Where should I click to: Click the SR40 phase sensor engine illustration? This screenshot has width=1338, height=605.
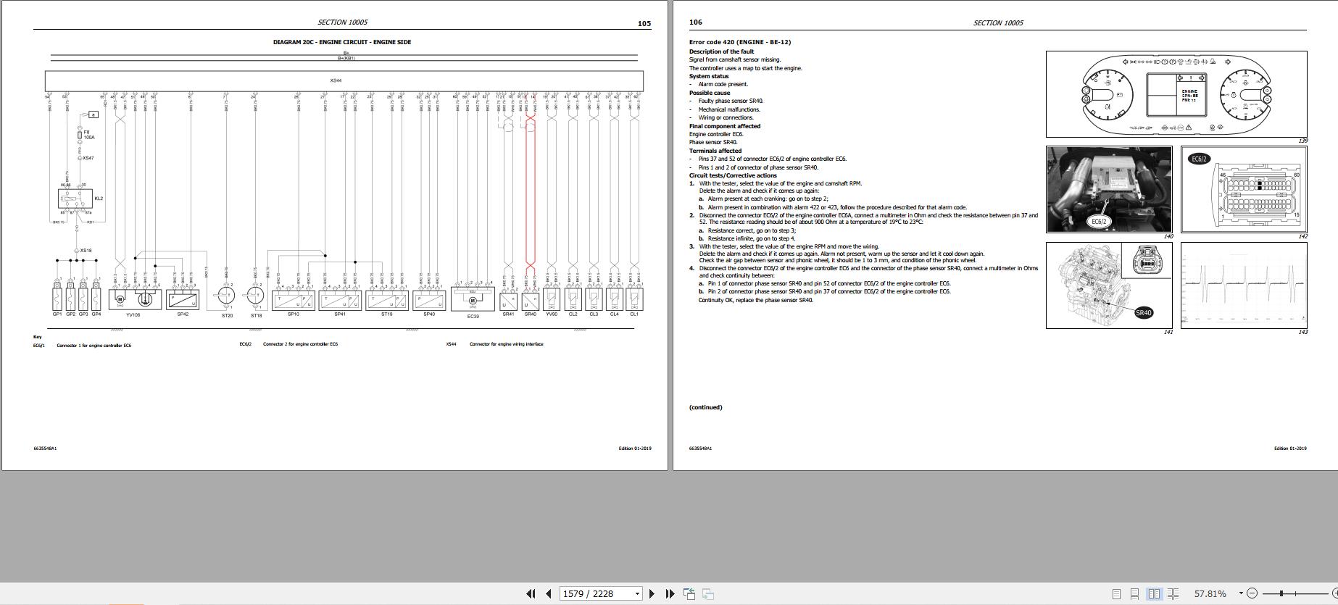[1109, 285]
